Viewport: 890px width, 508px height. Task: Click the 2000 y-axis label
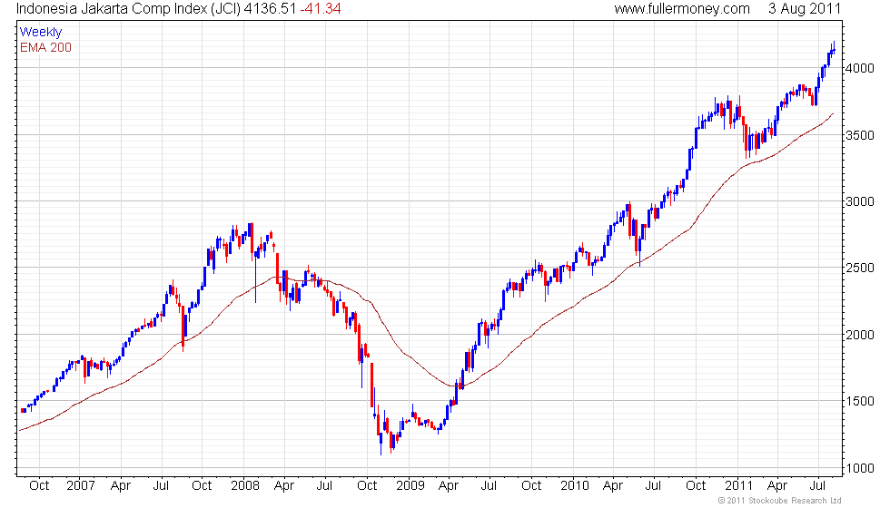point(859,335)
